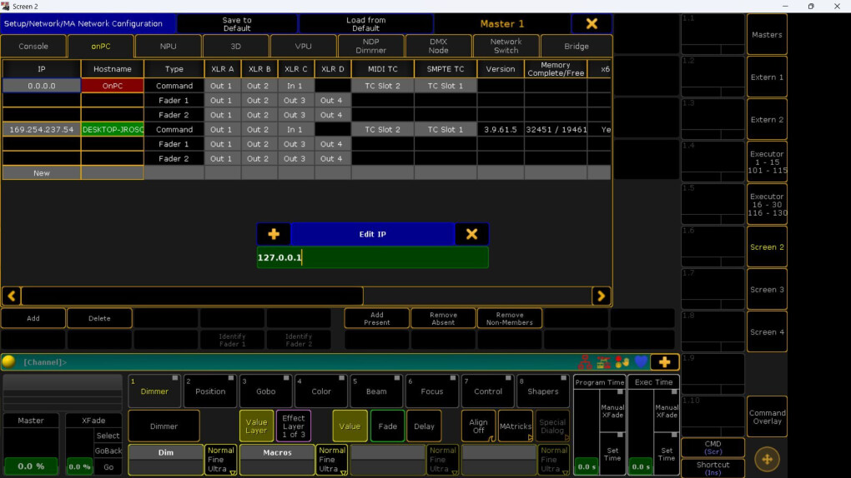
Task: Click the red network tree icon
Action: (585, 362)
